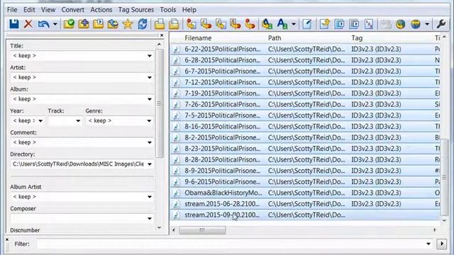
Task: Click the file list horizontal scrollbar thumb
Action: tap(202, 230)
